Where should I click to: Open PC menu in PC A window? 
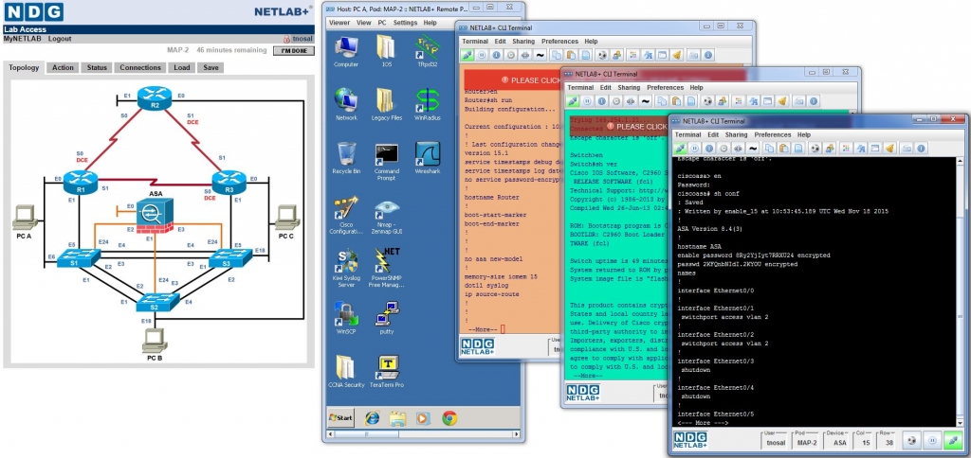(x=382, y=23)
